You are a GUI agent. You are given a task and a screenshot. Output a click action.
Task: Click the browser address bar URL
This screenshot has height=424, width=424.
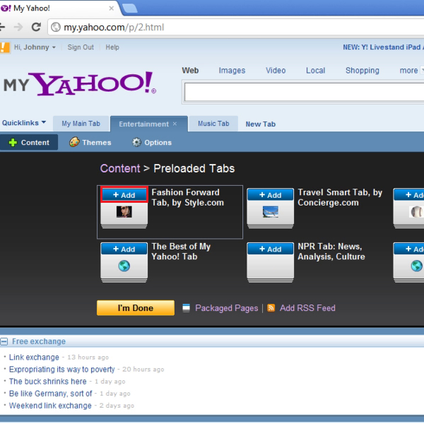tap(114, 28)
